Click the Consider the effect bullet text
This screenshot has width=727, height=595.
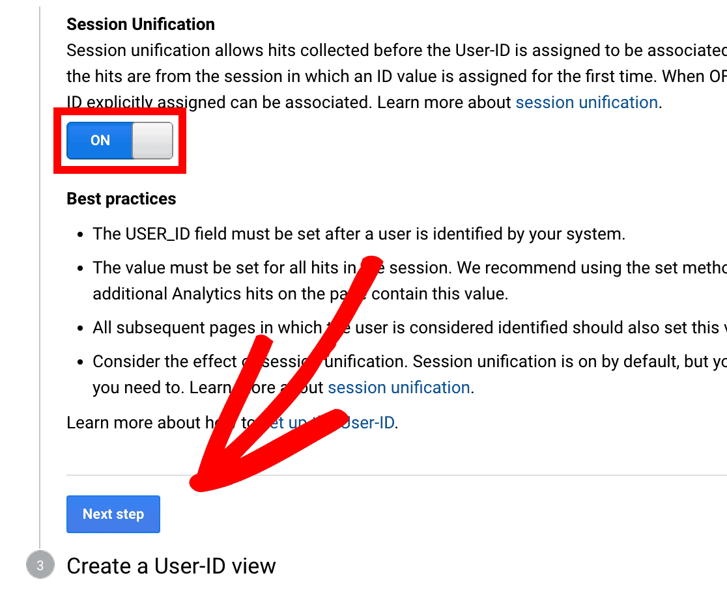pyautogui.click(x=410, y=374)
